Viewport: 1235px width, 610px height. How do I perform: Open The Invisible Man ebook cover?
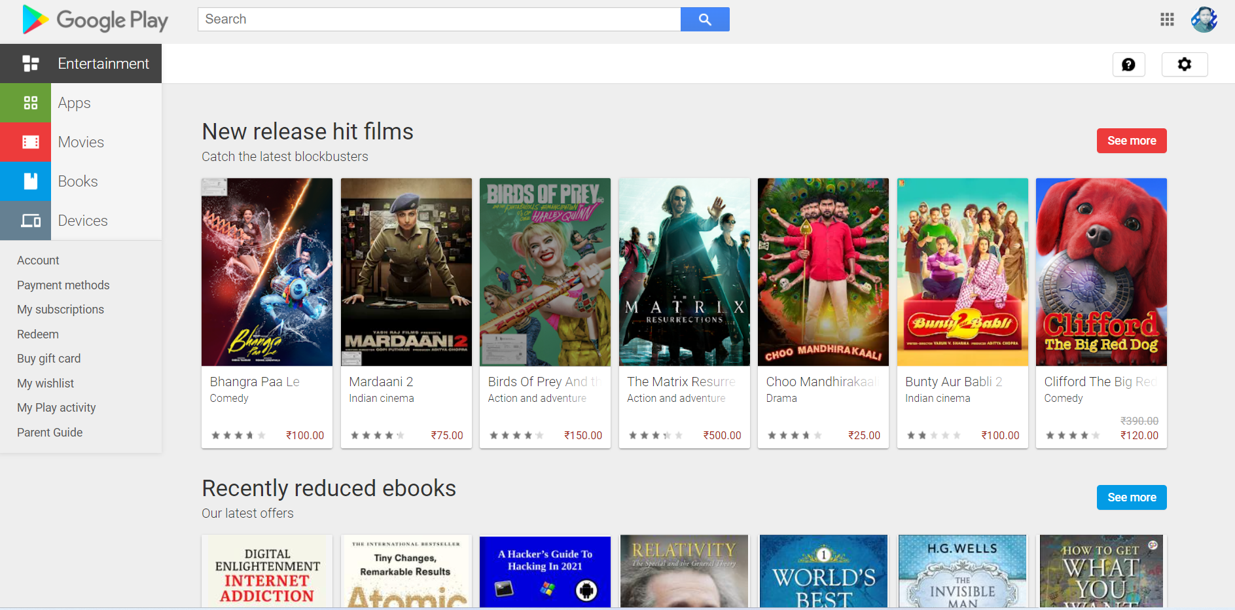pos(963,571)
